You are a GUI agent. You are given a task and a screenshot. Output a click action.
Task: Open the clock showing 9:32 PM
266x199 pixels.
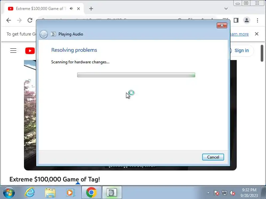coord(249,193)
